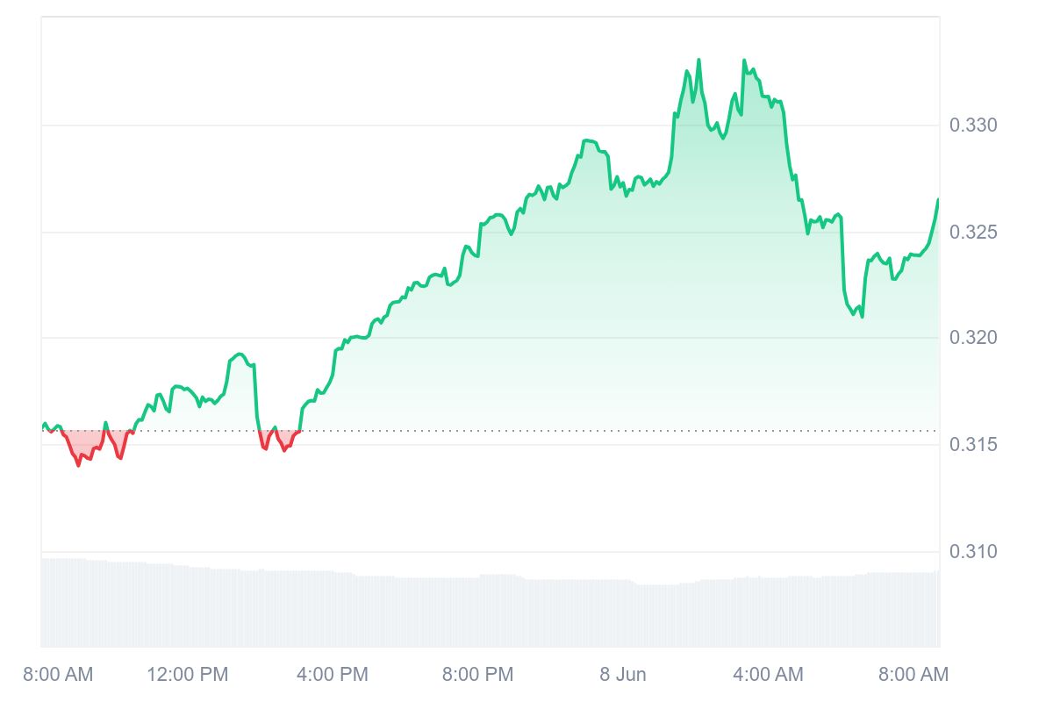
Task: Click the final 8:00 AM label ending the axis
Action: (913, 675)
